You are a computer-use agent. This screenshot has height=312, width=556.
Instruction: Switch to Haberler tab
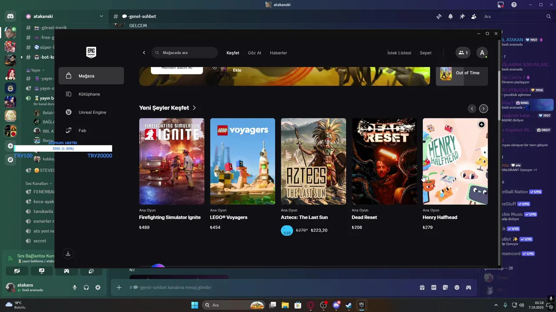pos(278,53)
